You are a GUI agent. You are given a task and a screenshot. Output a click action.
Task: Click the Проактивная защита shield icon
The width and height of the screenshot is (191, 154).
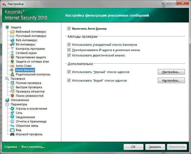(12, 57)
